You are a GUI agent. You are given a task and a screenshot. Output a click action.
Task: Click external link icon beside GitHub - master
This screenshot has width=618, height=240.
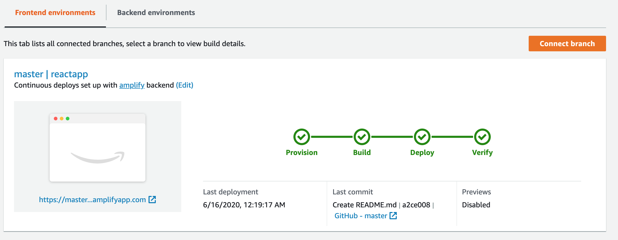tap(393, 215)
